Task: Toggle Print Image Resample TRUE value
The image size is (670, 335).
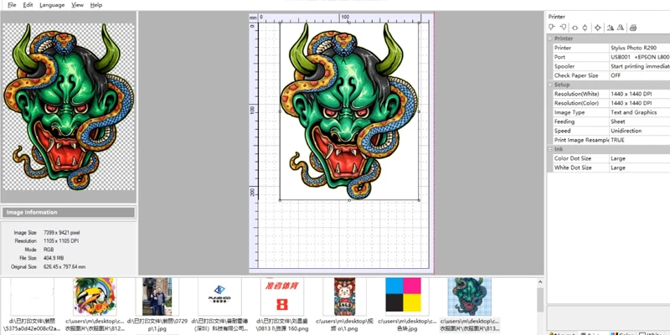Action: 640,140
